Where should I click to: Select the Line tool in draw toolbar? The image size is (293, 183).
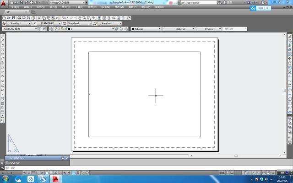click(2, 37)
